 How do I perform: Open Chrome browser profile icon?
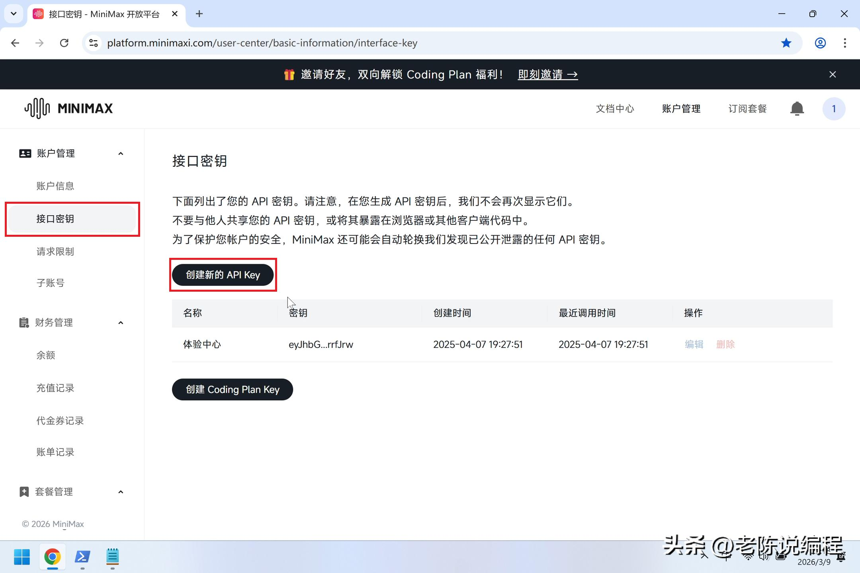pyautogui.click(x=820, y=43)
